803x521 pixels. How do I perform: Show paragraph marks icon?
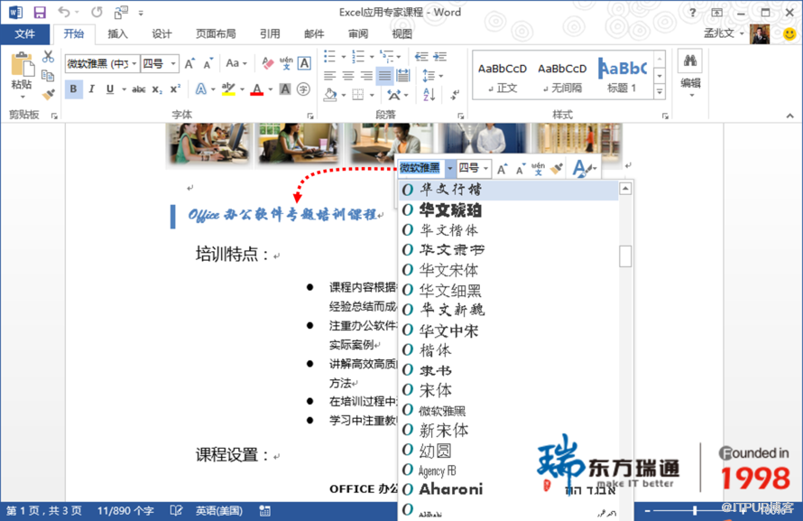point(455,95)
